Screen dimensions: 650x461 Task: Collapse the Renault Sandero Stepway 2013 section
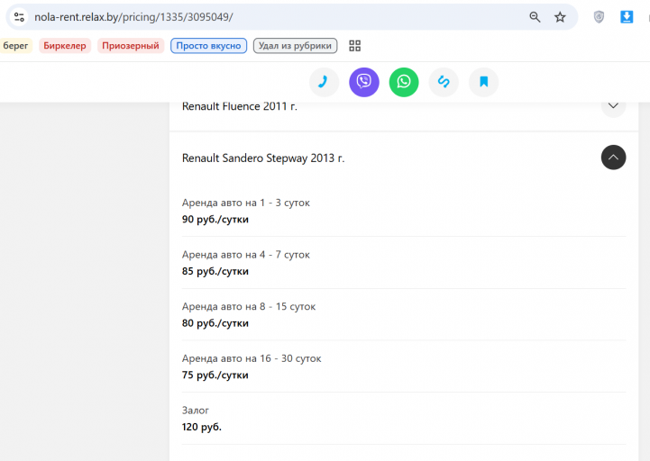(x=613, y=158)
